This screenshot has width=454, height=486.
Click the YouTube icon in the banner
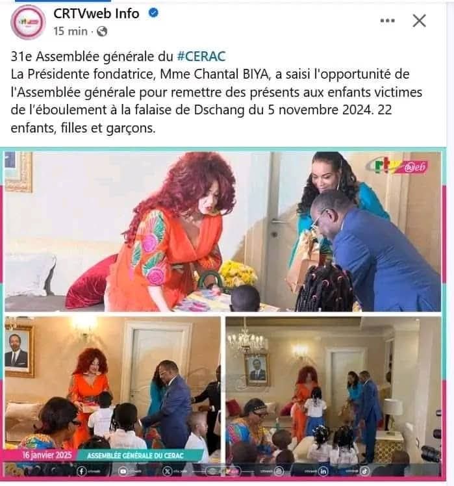coord(123,471)
